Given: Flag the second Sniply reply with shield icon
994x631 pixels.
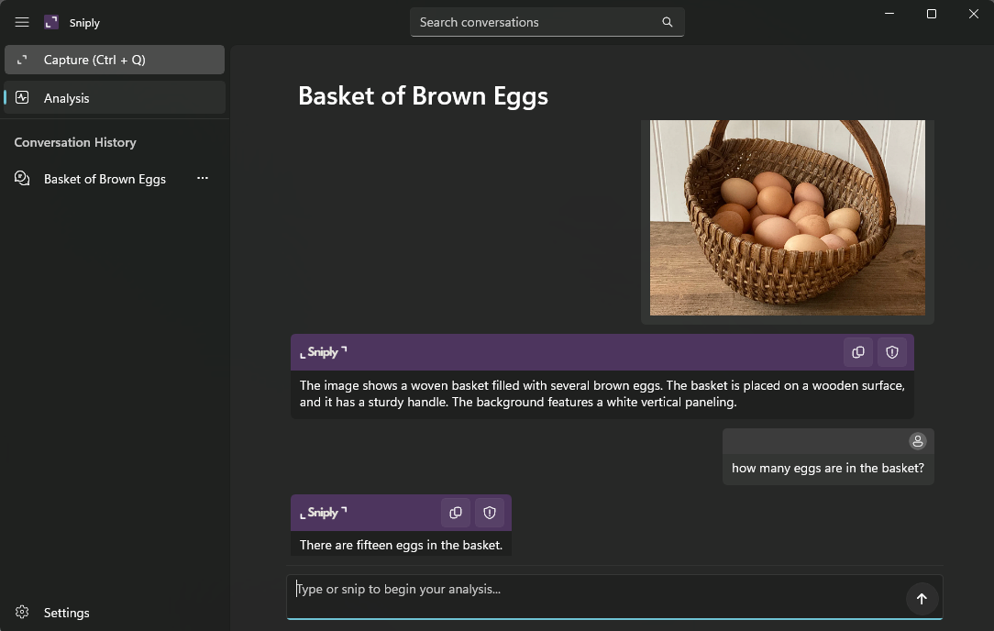Looking at the screenshot, I should point(490,513).
